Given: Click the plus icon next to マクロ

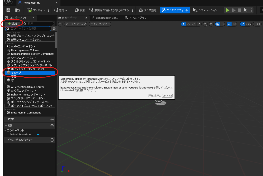Looking at the screenshot, I should pyautogui.click(x=52, y=119).
